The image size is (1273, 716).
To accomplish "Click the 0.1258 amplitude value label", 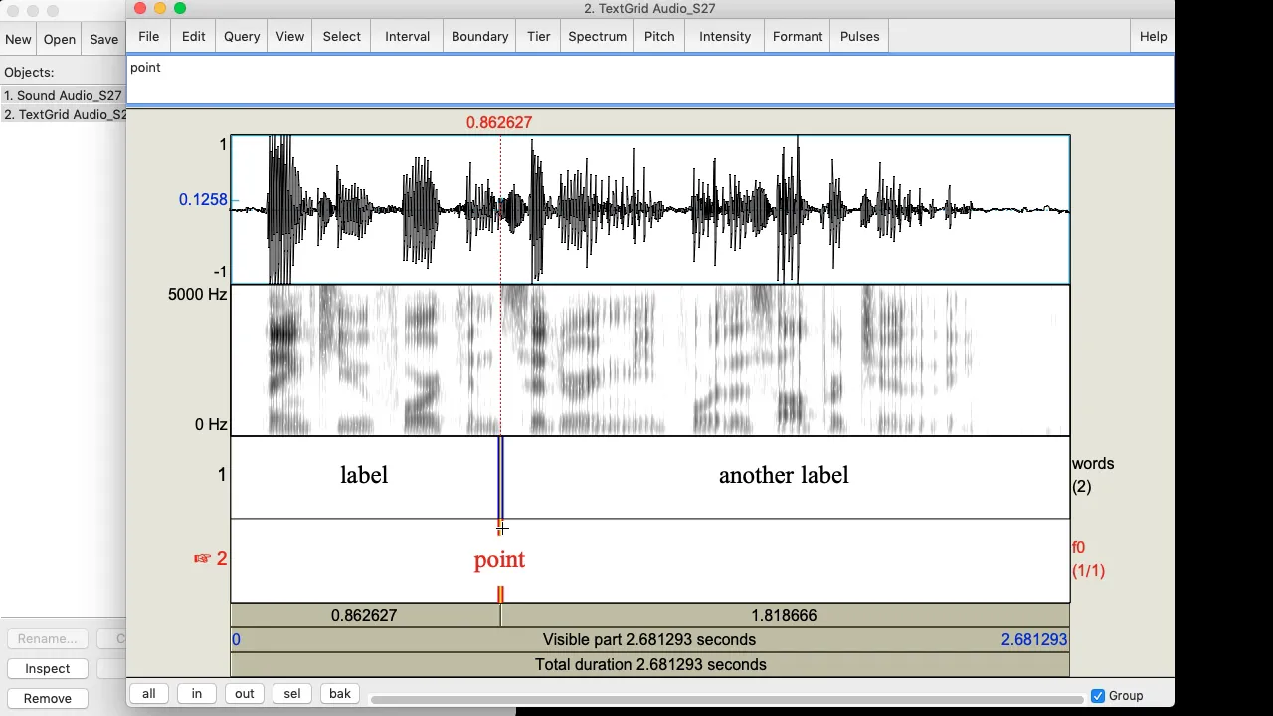I will point(203,199).
